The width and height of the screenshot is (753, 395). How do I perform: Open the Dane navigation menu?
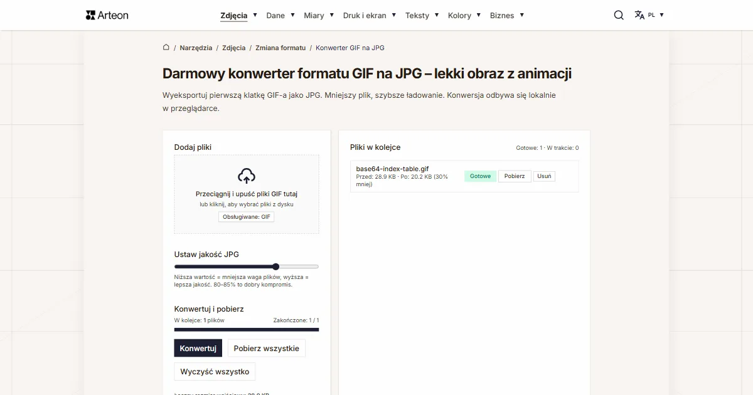[275, 16]
